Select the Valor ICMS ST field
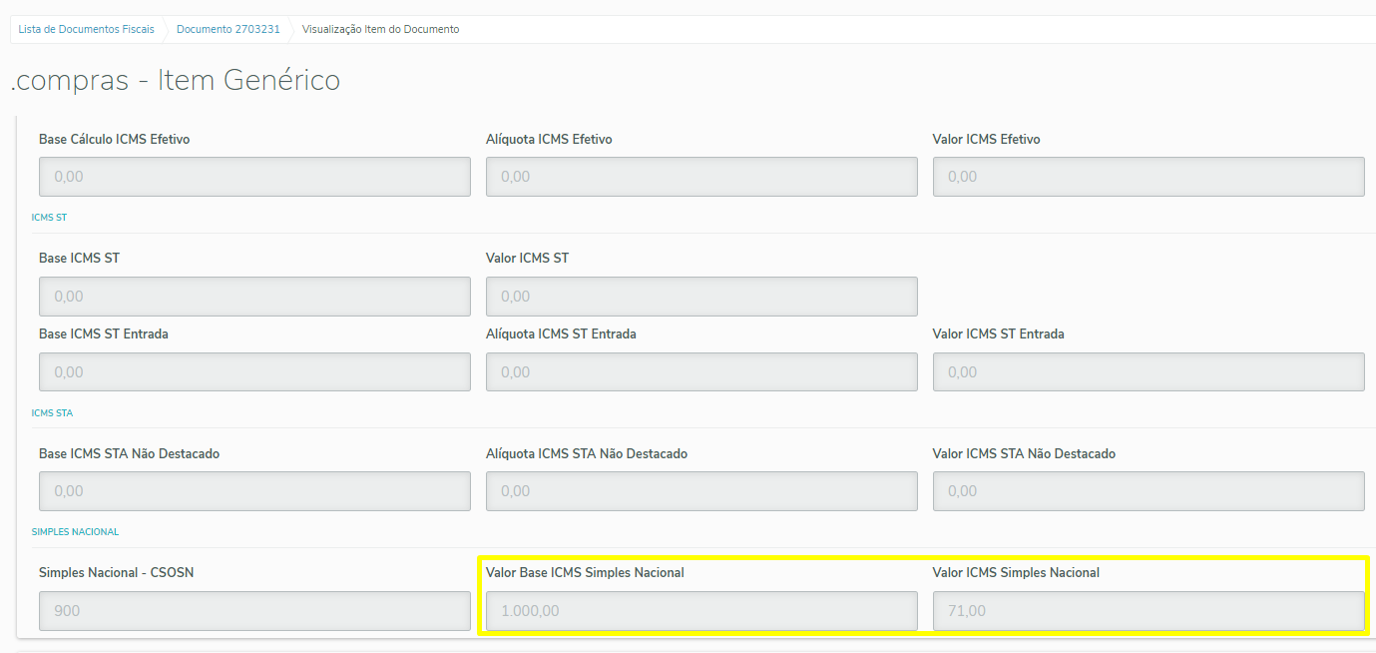This screenshot has height=653, width=1376. point(701,297)
